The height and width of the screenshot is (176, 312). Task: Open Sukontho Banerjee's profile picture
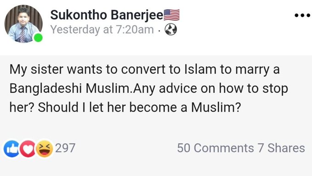pos(23,24)
